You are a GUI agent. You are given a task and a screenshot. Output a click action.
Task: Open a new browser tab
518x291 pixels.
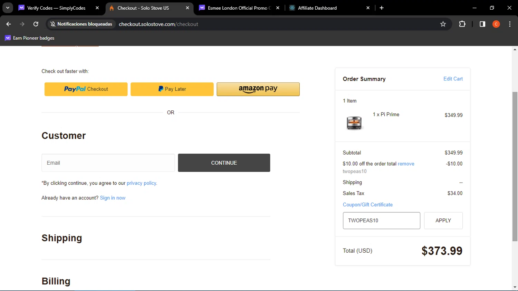click(x=382, y=8)
